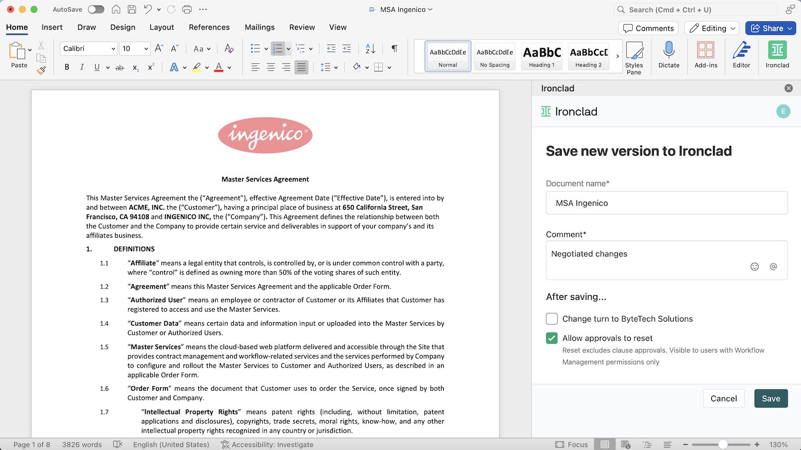801x450 pixels.
Task: Open the Home icon in the title bar
Action: [116, 9]
